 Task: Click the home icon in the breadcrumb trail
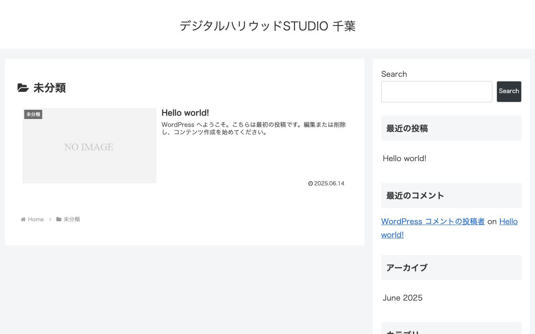(23, 219)
